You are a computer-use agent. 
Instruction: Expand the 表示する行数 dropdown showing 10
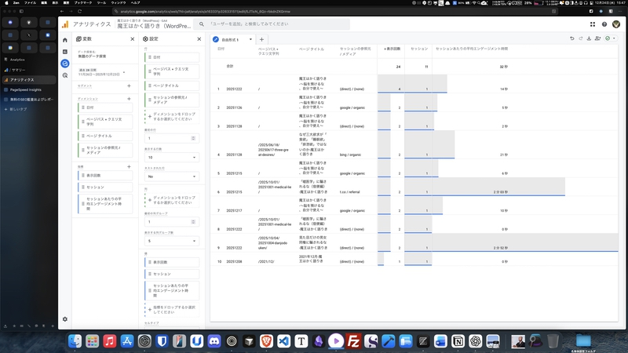point(172,157)
